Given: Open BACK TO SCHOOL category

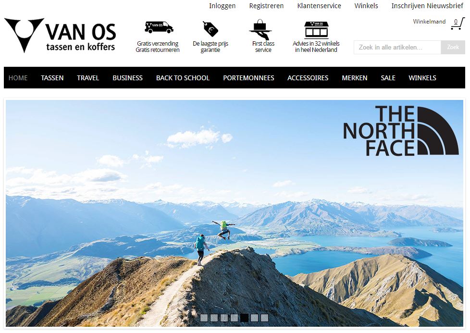Looking at the screenshot, I should coord(183,78).
